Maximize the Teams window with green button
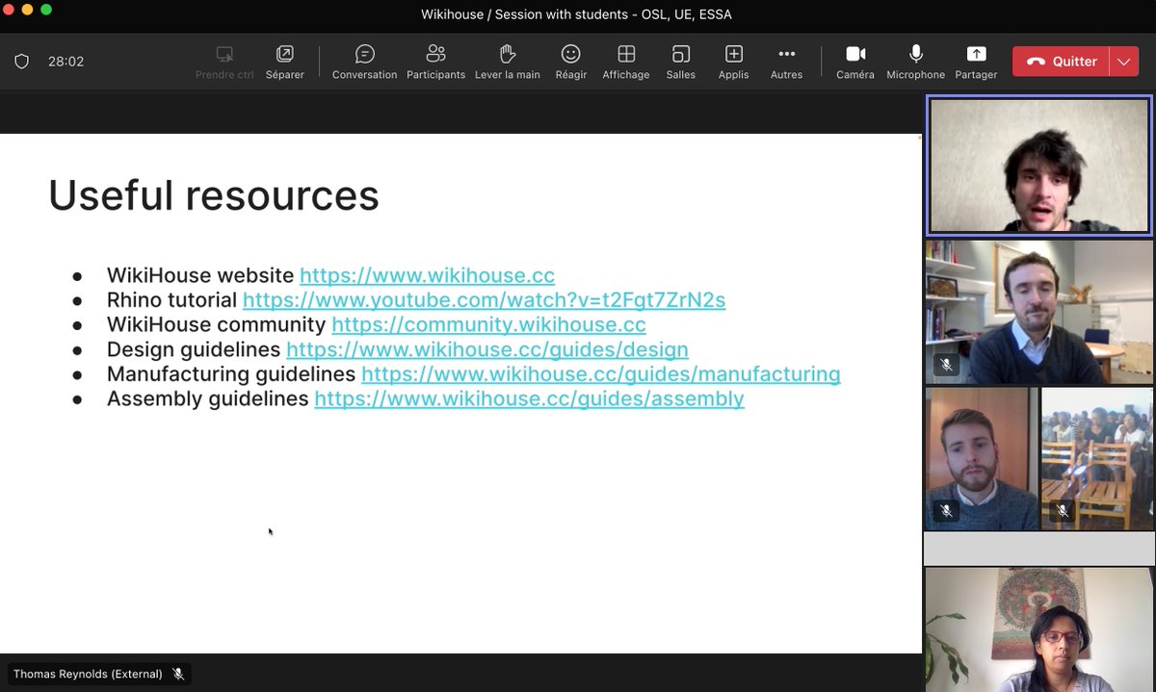1156x692 pixels. coord(46,10)
